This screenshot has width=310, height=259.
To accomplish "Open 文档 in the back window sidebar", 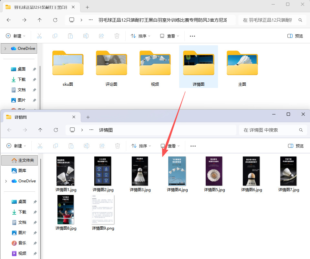I will [18, 90].
